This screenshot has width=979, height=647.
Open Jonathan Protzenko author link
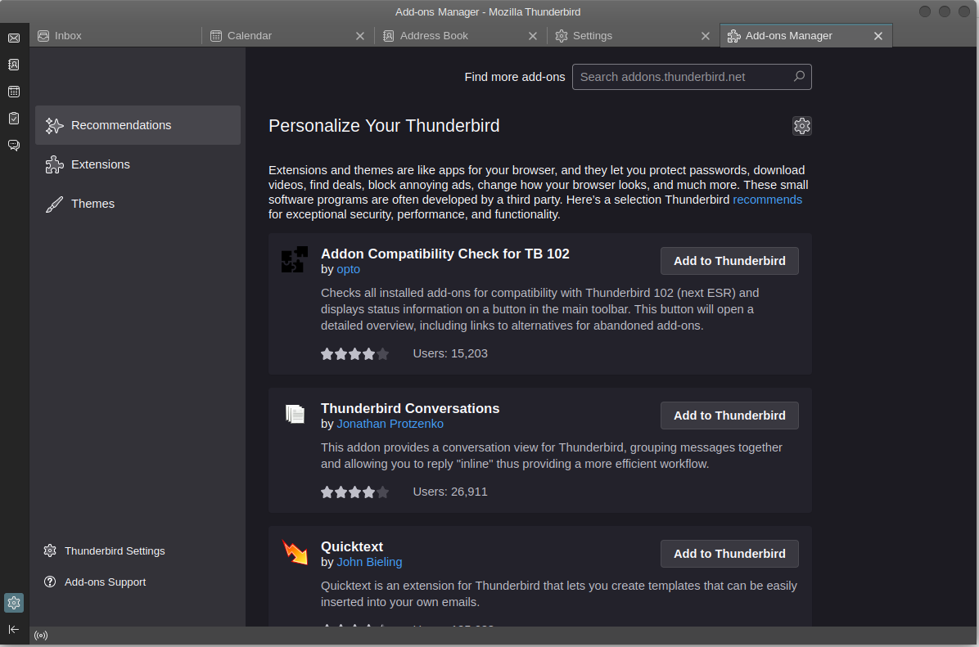390,424
